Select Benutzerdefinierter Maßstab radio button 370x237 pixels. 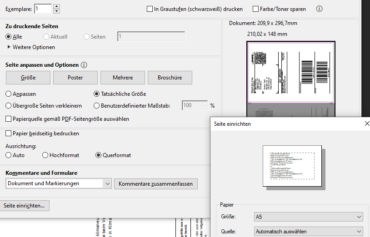pyautogui.click(x=96, y=105)
